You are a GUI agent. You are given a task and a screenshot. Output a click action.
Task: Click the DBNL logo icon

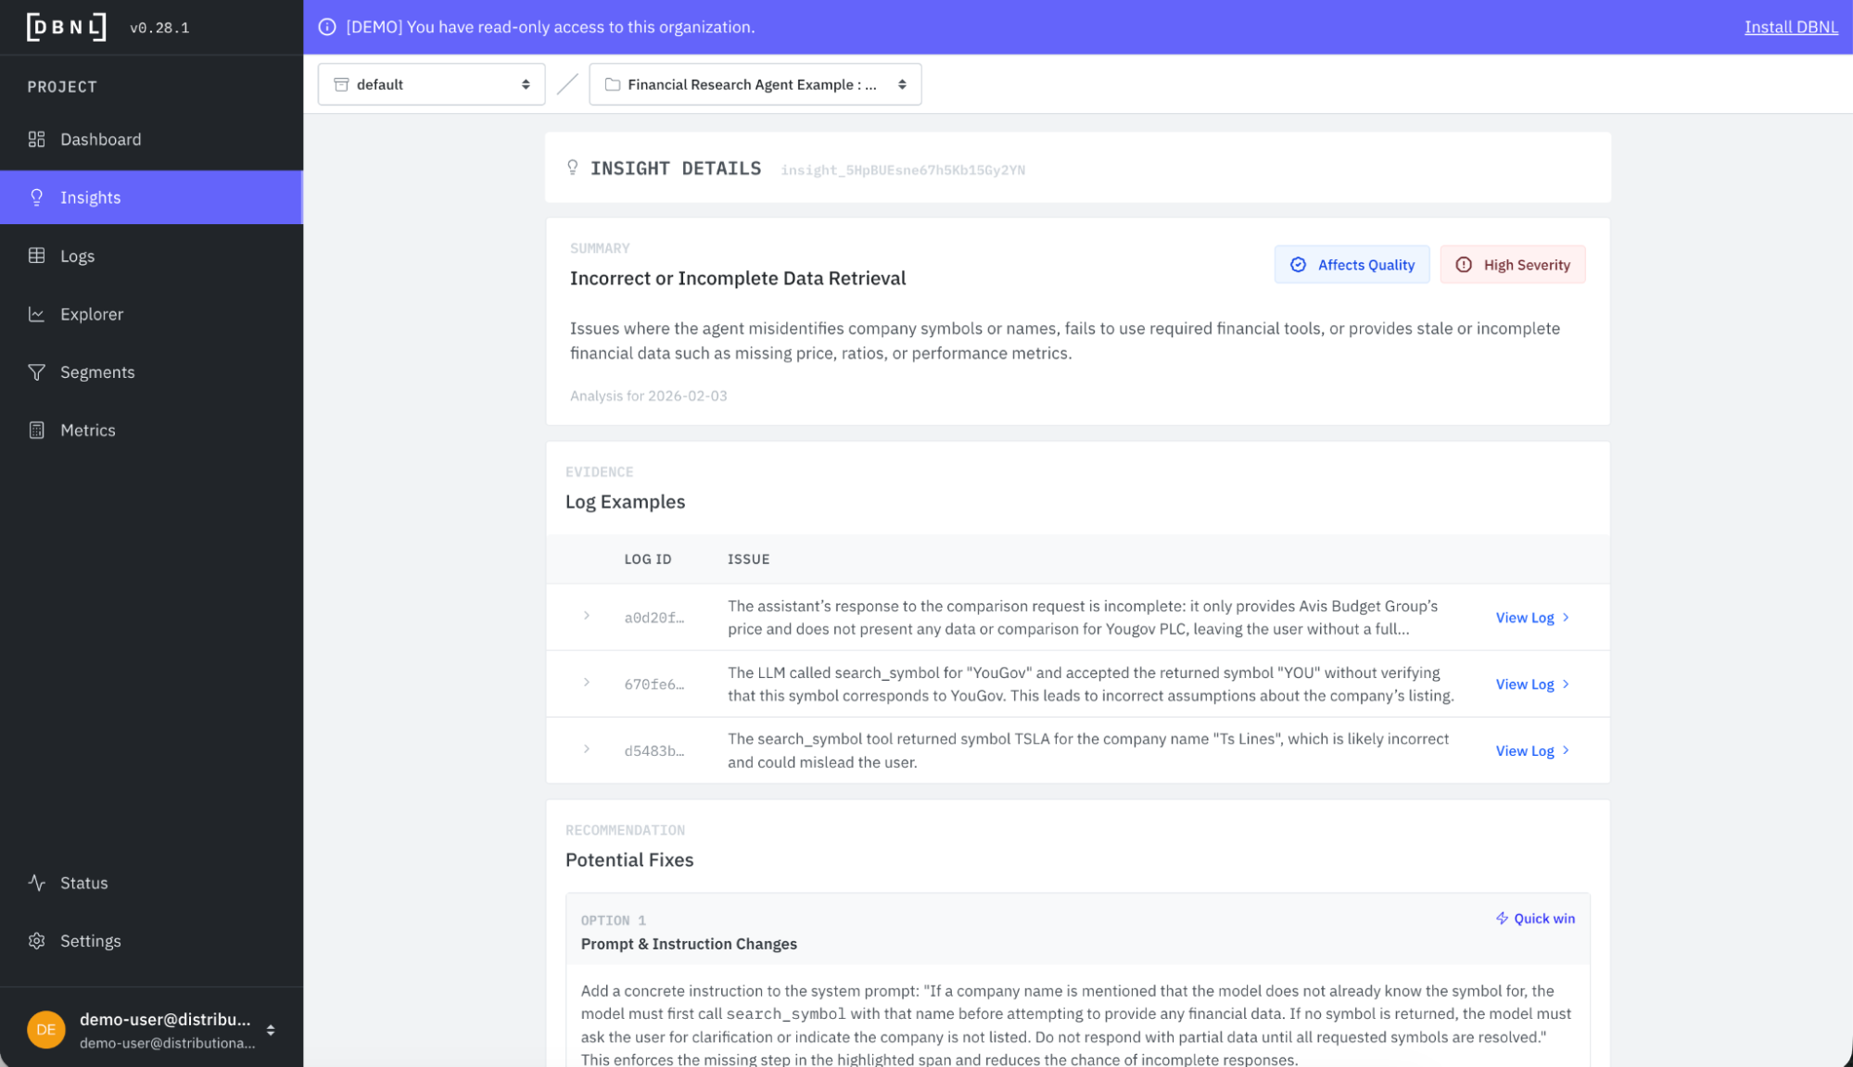(x=67, y=27)
